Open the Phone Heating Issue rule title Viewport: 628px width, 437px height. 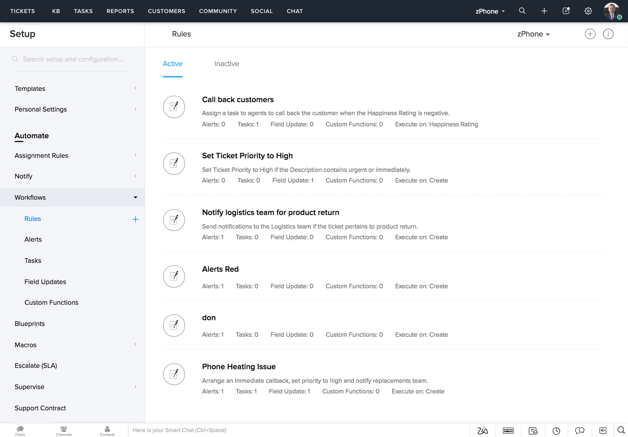239,367
